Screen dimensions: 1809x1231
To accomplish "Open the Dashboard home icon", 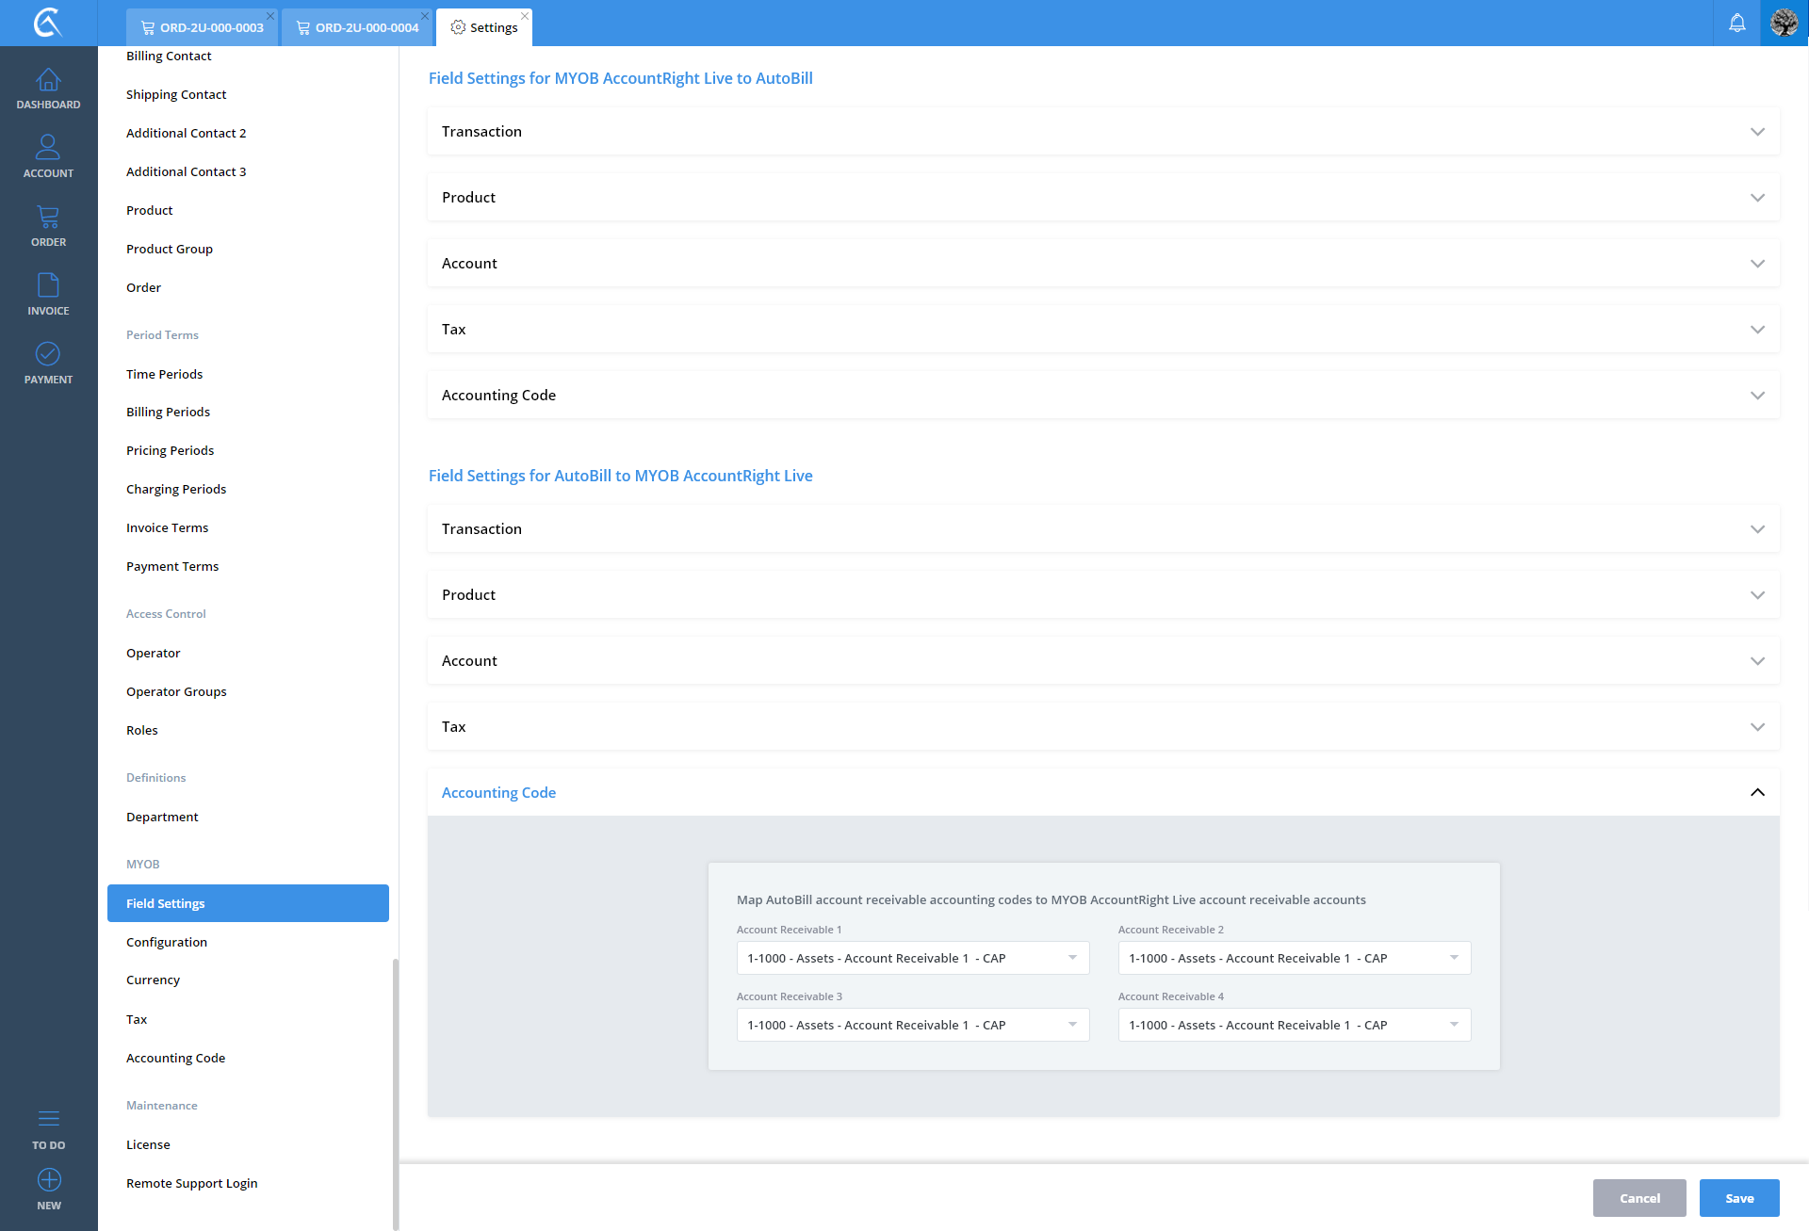I will pos(48,81).
